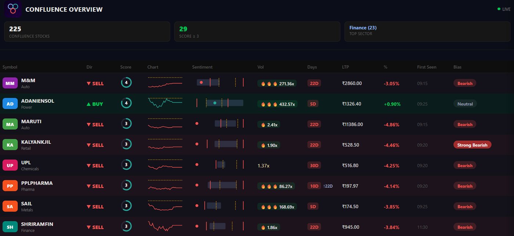
Task: Sort by the Days column header
Action: coord(312,67)
